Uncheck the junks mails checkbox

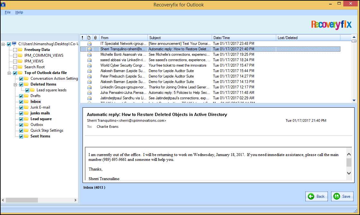click(x=21, y=113)
